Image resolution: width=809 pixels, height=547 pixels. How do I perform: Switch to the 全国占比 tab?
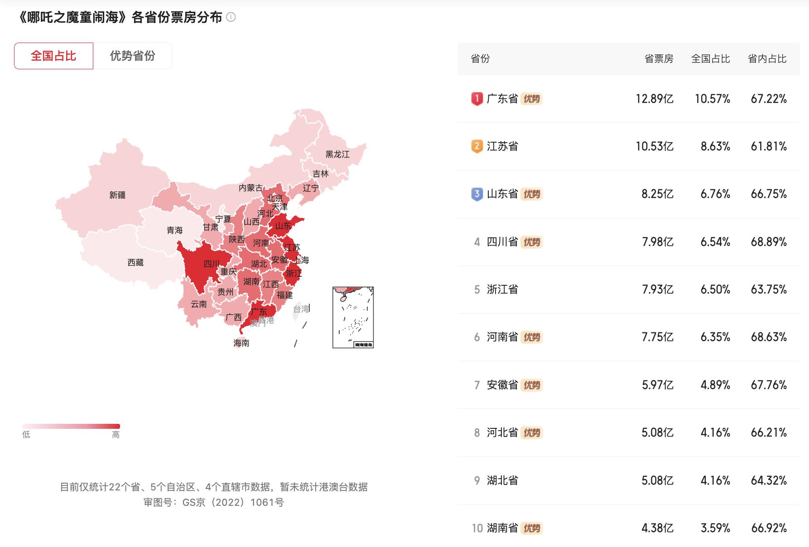pyautogui.click(x=53, y=56)
